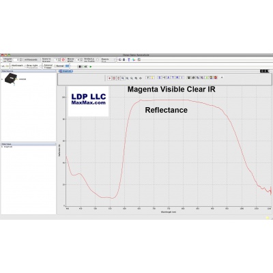Expand the Graph item in Data Views
The height and width of the screenshot is (273, 273).
[x=2, y=147]
